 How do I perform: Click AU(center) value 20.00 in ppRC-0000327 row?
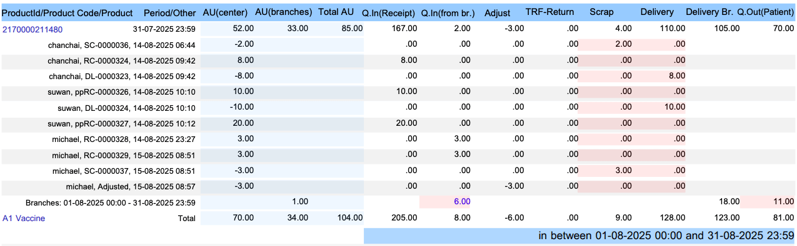[243, 123]
